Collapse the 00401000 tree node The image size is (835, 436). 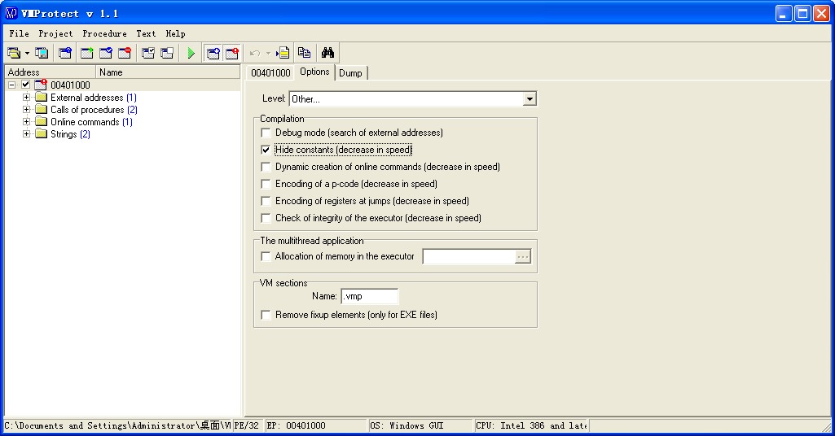11,85
